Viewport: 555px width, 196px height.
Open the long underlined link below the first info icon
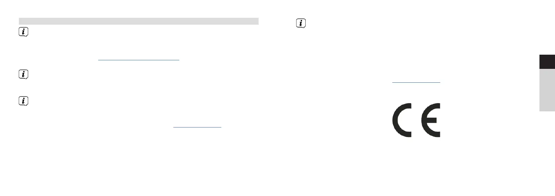(x=139, y=60)
